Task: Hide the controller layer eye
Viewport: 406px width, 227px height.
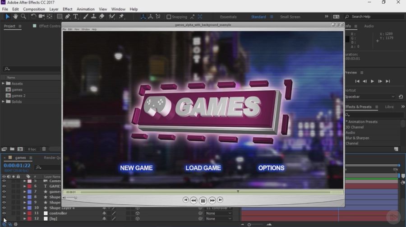Action: tap(4, 213)
